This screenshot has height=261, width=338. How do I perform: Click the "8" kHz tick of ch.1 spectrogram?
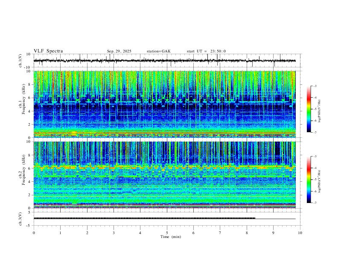pyautogui.click(x=29, y=84)
